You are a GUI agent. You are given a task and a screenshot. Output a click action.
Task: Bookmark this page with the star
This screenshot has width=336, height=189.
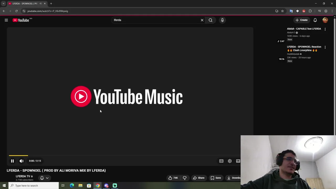tap(282, 11)
